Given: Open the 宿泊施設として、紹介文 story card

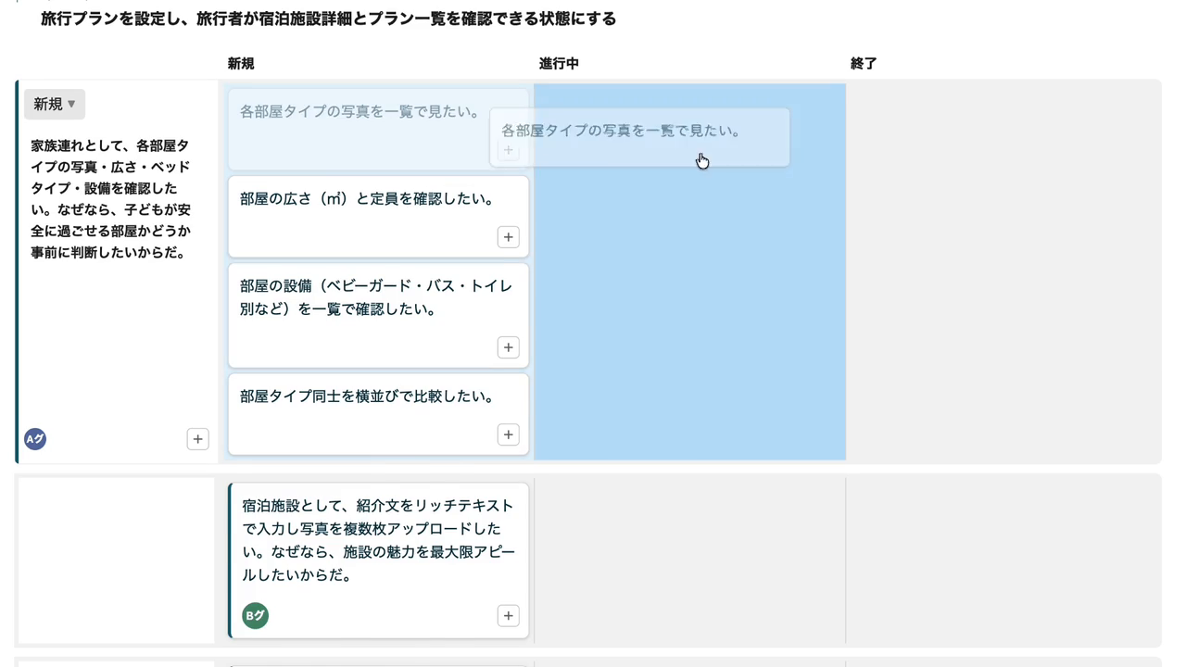Looking at the screenshot, I should (378, 560).
